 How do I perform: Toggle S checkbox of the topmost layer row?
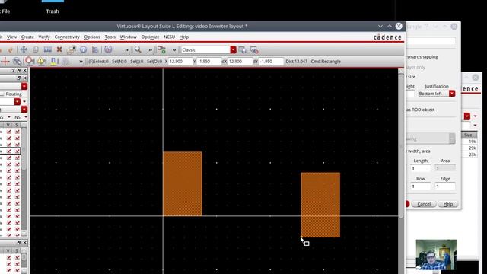pos(18,132)
